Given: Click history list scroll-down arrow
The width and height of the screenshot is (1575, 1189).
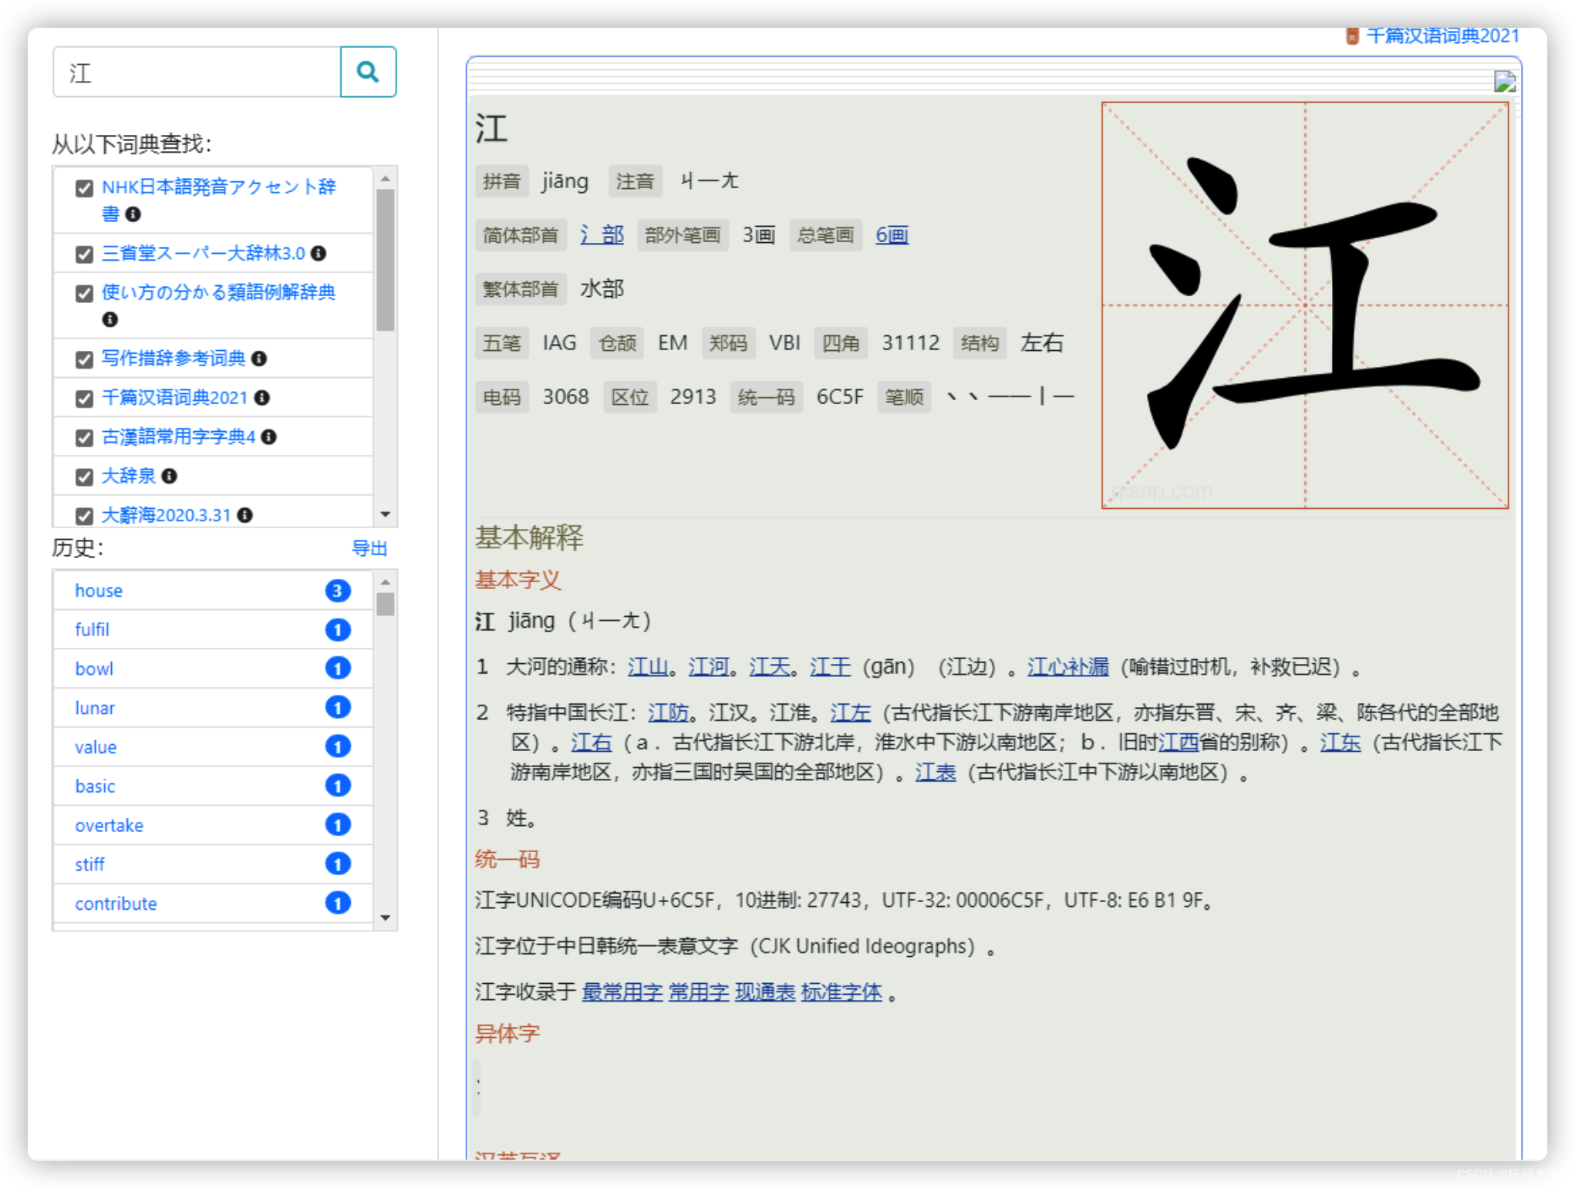Looking at the screenshot, I should click(x=386, y=918).
